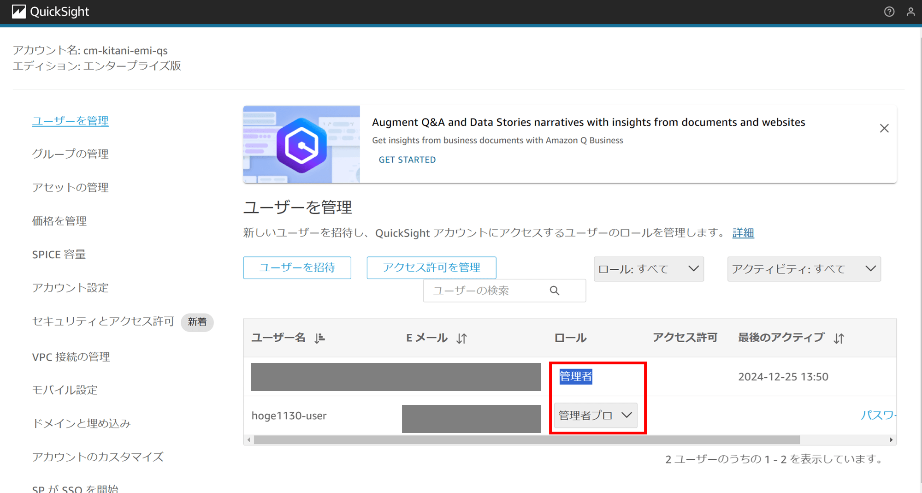Close the Amazon Q promotional banner
This screenshot has width=922, height=493.
[884, 128]
